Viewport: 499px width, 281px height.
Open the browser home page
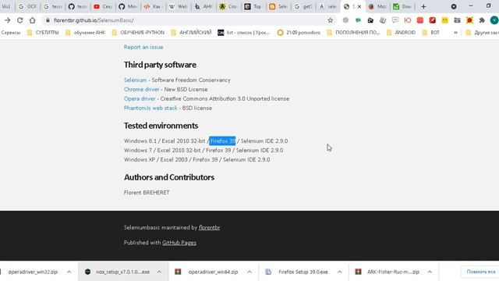pyautogui.click(x=32, y=20)
